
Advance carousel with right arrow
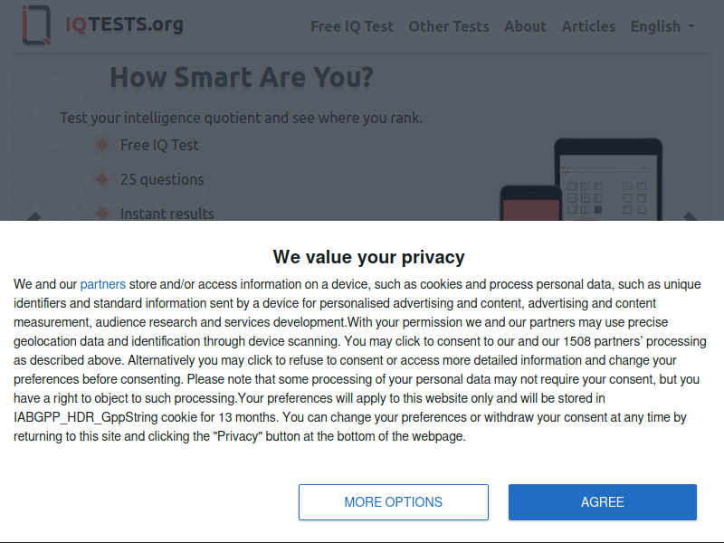pyautogui.click(x=690, y=216)
